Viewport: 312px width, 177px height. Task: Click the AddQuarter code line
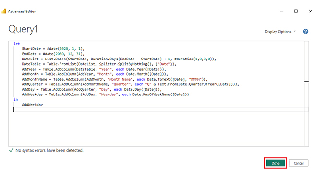point(131,84)
